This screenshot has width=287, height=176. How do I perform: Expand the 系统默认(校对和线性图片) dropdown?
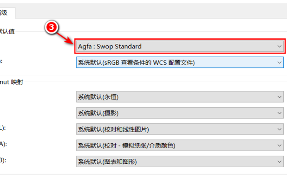180,129
